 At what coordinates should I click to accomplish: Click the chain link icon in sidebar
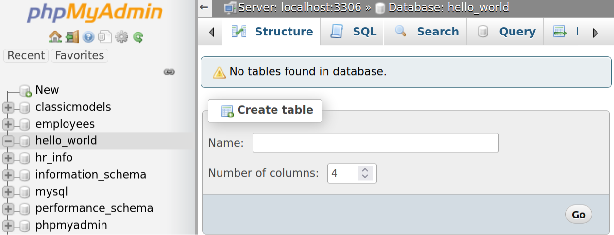169,72
